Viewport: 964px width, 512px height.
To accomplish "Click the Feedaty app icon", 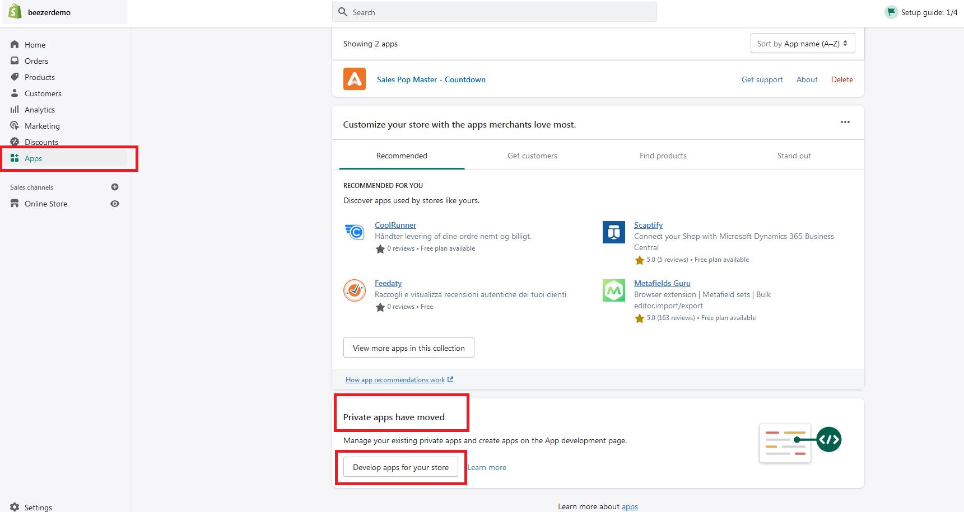I will [355, 290].
